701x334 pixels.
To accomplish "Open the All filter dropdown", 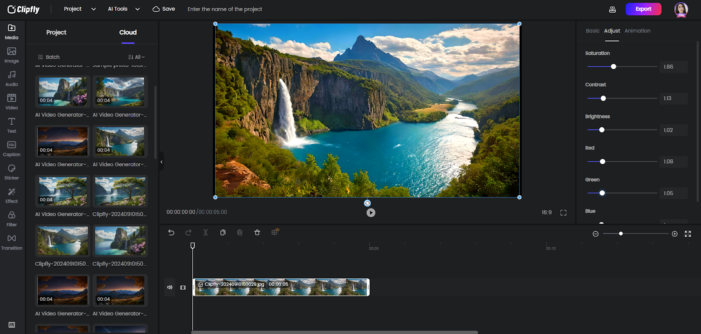I will click(136, 57).
